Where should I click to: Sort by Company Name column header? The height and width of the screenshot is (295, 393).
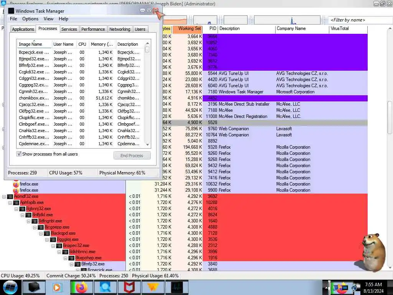pyautogui.click(x=302, y=28)
